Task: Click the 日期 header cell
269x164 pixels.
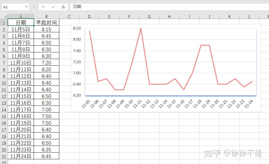Action: pos(21,23)
